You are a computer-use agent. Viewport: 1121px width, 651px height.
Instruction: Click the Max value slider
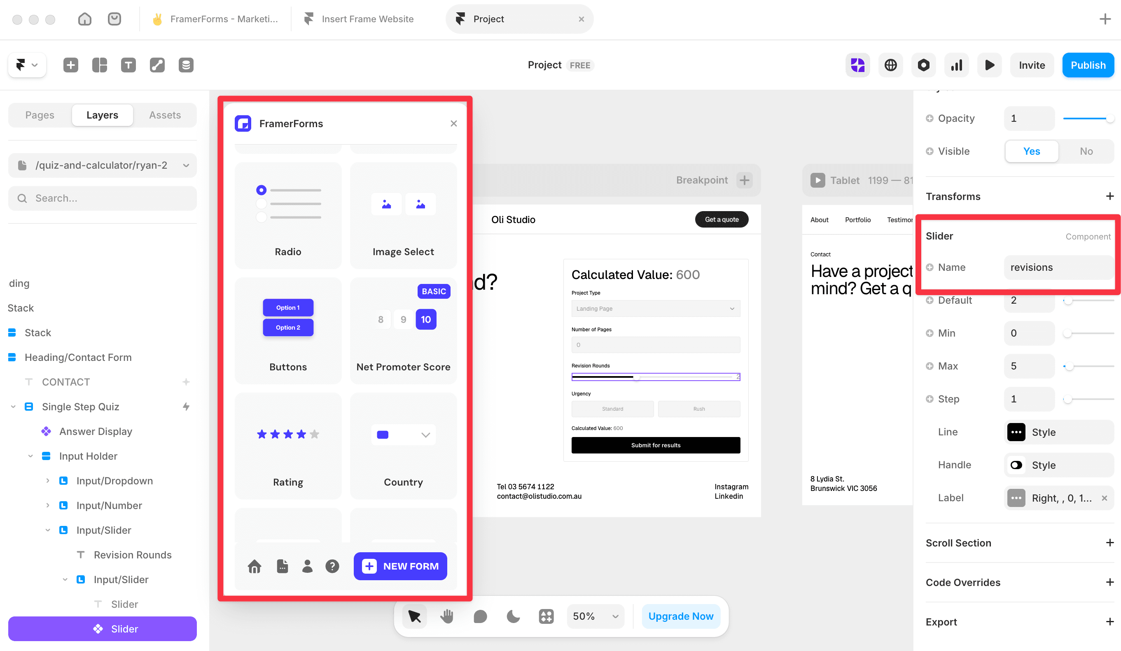click(1088, 366)
